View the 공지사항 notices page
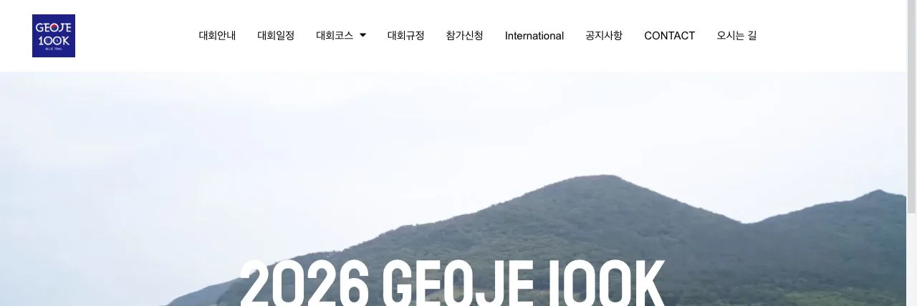 tap(604, 36)
